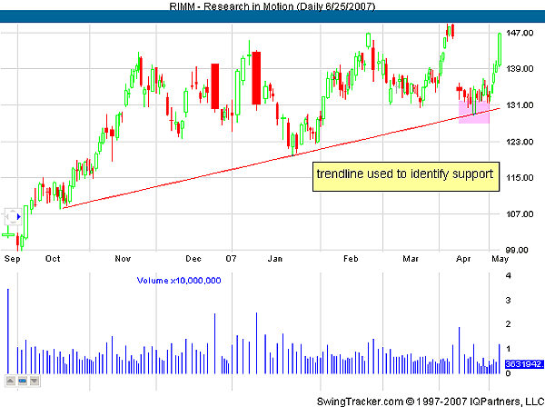Click the 99.00 price axis label
The image size is (545, 407).
click(517, 250)
